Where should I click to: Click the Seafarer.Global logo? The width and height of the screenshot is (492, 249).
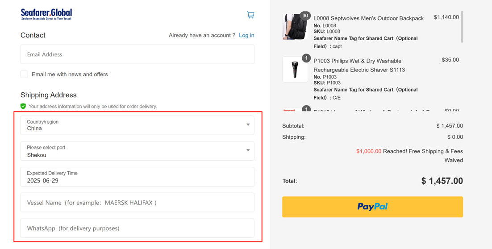pyautogui.click(x=46, y=14)
